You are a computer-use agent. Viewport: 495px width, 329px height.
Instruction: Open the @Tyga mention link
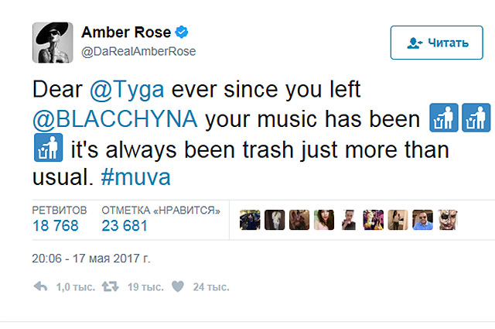click(119, 91)
